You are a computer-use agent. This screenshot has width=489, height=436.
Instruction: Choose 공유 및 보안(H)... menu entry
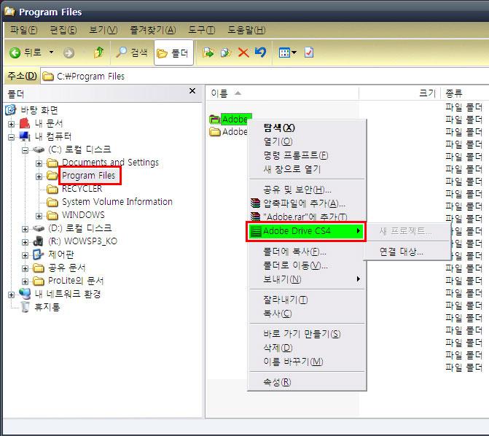pos(307,190)
